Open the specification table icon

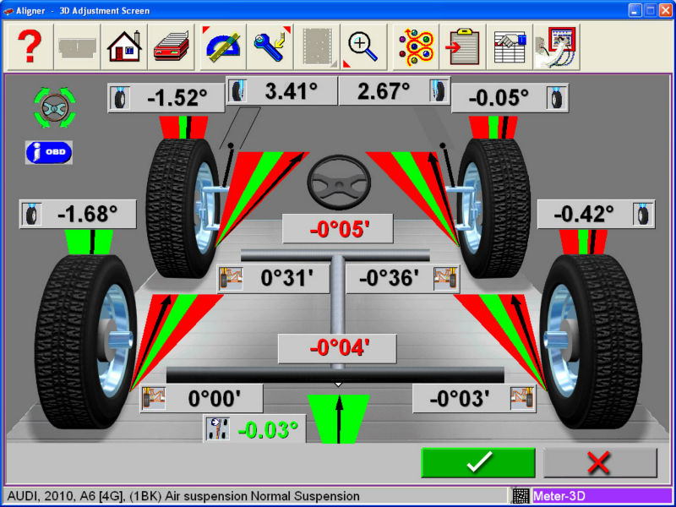[510, 47]
